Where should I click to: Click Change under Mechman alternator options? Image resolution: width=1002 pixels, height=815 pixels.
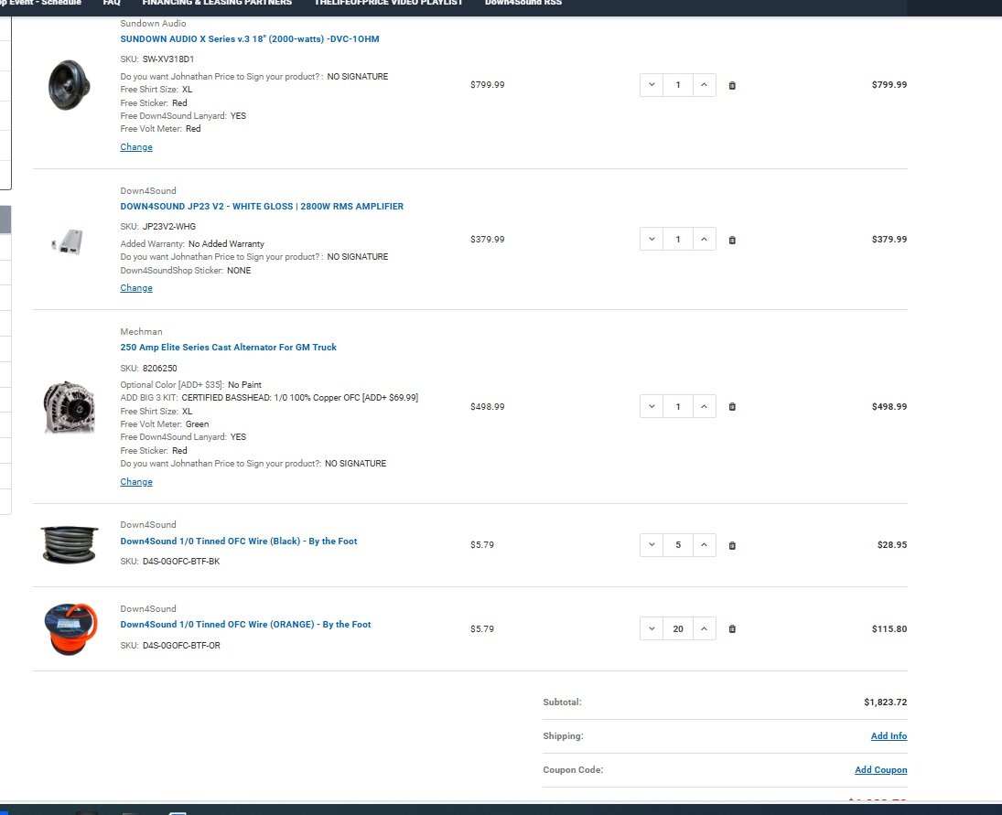coord(136,481)
